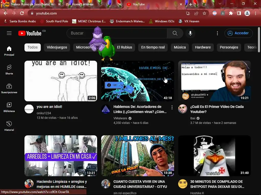Click the youtube.com address bar
Image resolution: width=261 pixels, height=195 pixels.
107,13
